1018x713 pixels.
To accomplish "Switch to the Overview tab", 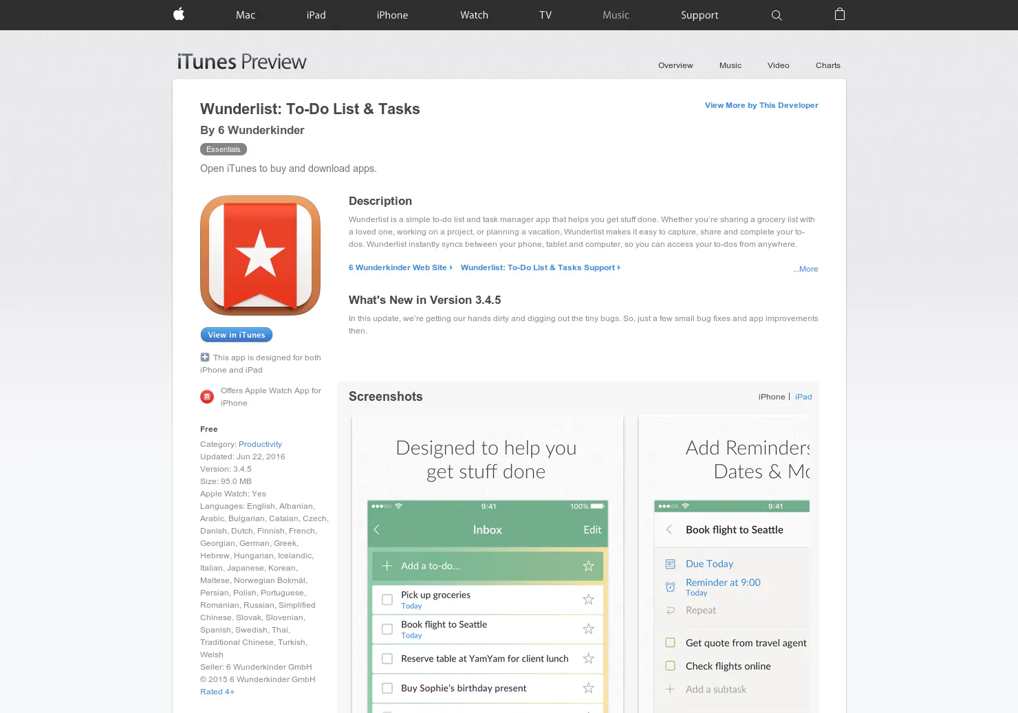I will (x=675, y=65).
